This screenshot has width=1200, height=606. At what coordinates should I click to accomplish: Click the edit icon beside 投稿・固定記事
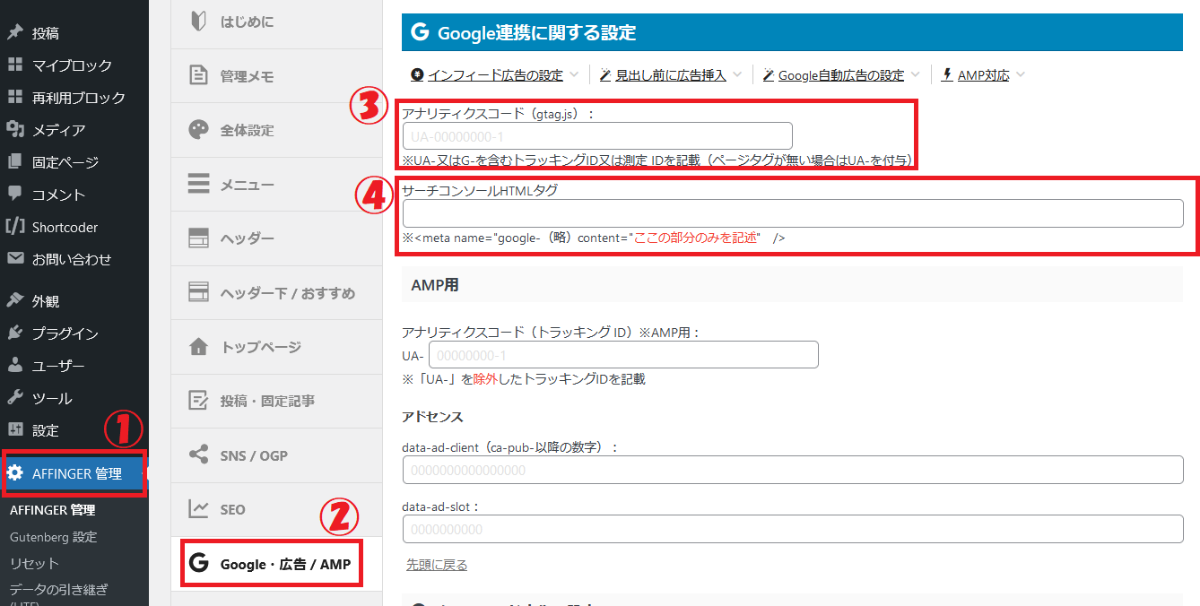pos(199,401)
